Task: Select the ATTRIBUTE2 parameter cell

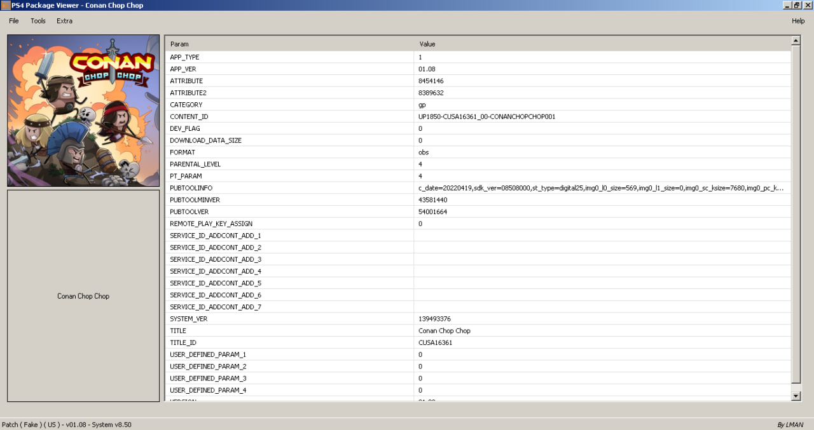Action: 289,93
